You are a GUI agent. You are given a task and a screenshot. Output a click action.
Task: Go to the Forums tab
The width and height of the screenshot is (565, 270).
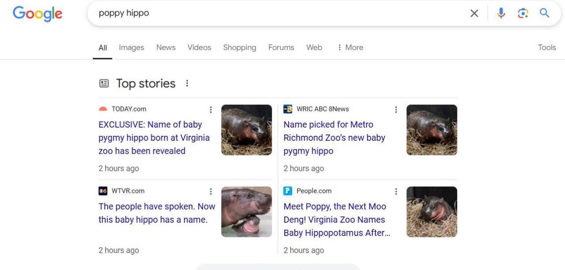281,48
